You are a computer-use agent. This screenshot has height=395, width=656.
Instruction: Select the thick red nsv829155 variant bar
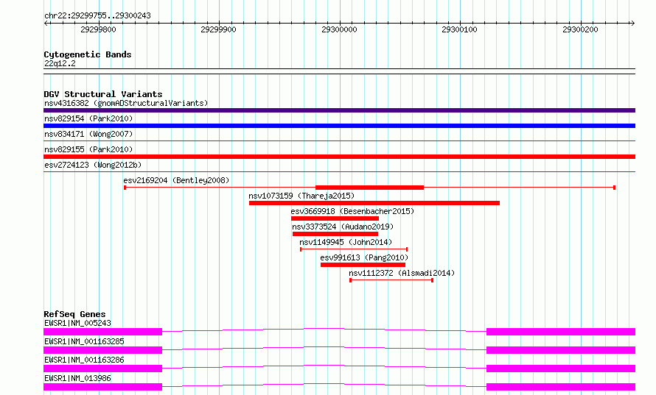[339, 157]
